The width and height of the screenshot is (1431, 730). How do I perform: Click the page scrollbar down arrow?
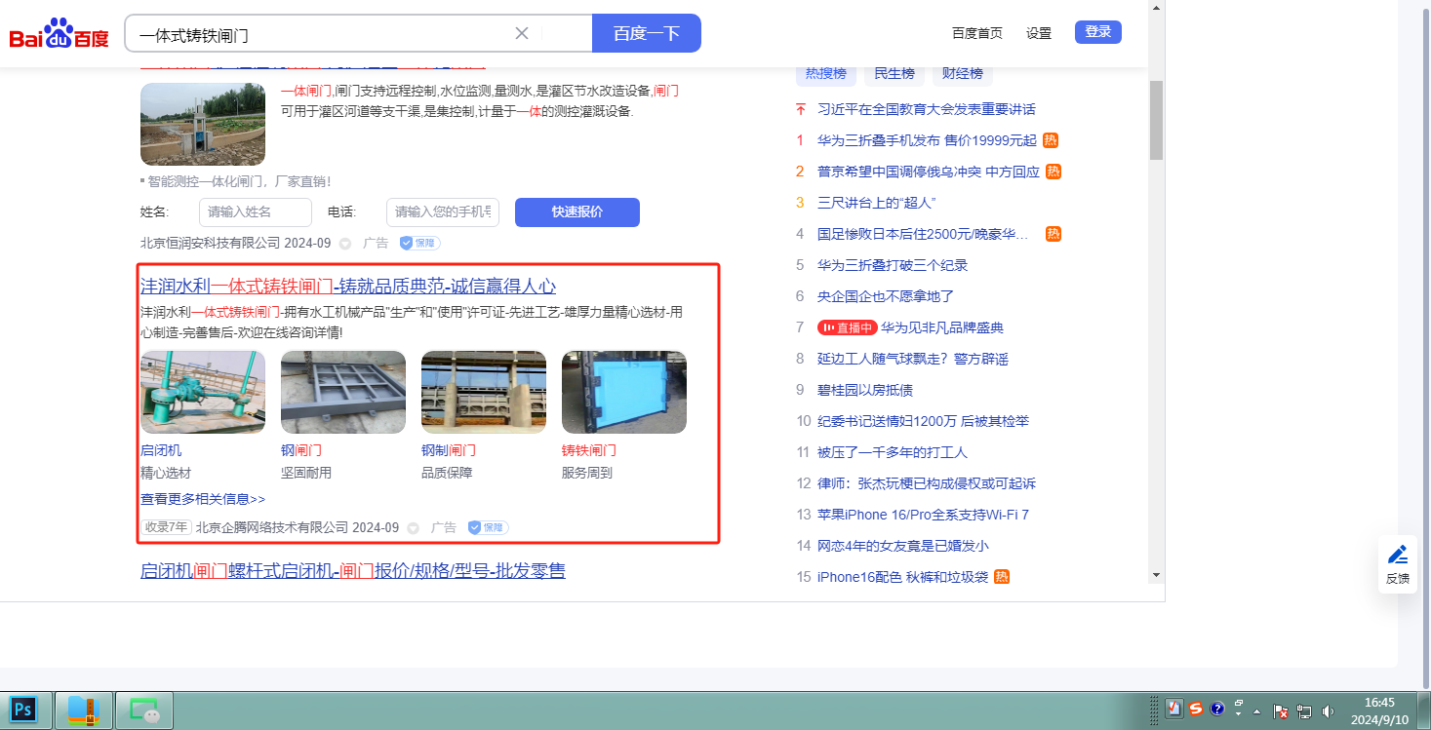1156,574
